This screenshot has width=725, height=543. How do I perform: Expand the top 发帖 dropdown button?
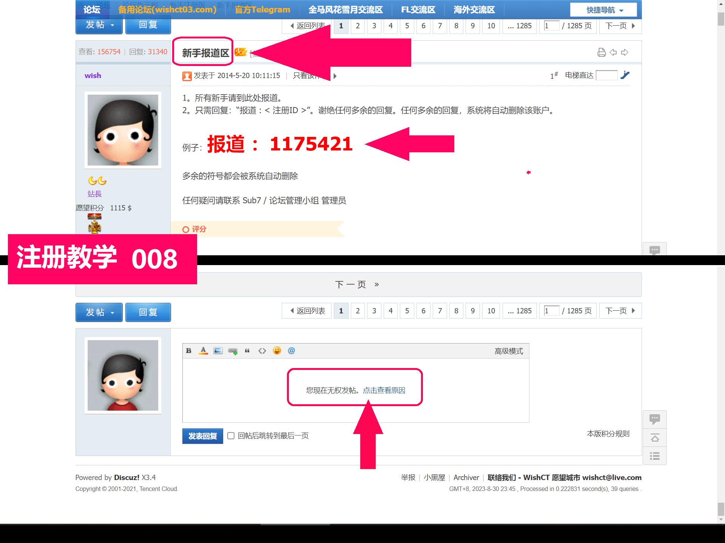pyautogui.click(x=99, y=25)
